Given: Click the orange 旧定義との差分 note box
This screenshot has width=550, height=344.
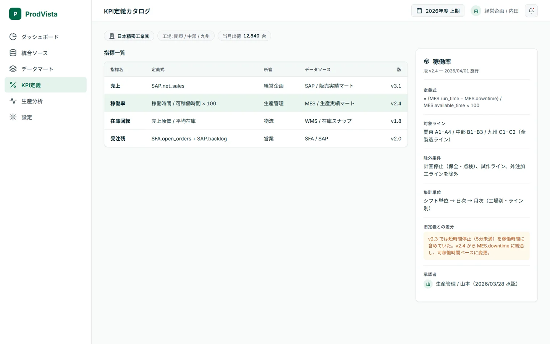Looking at the screenshot, I should point(477,246).
